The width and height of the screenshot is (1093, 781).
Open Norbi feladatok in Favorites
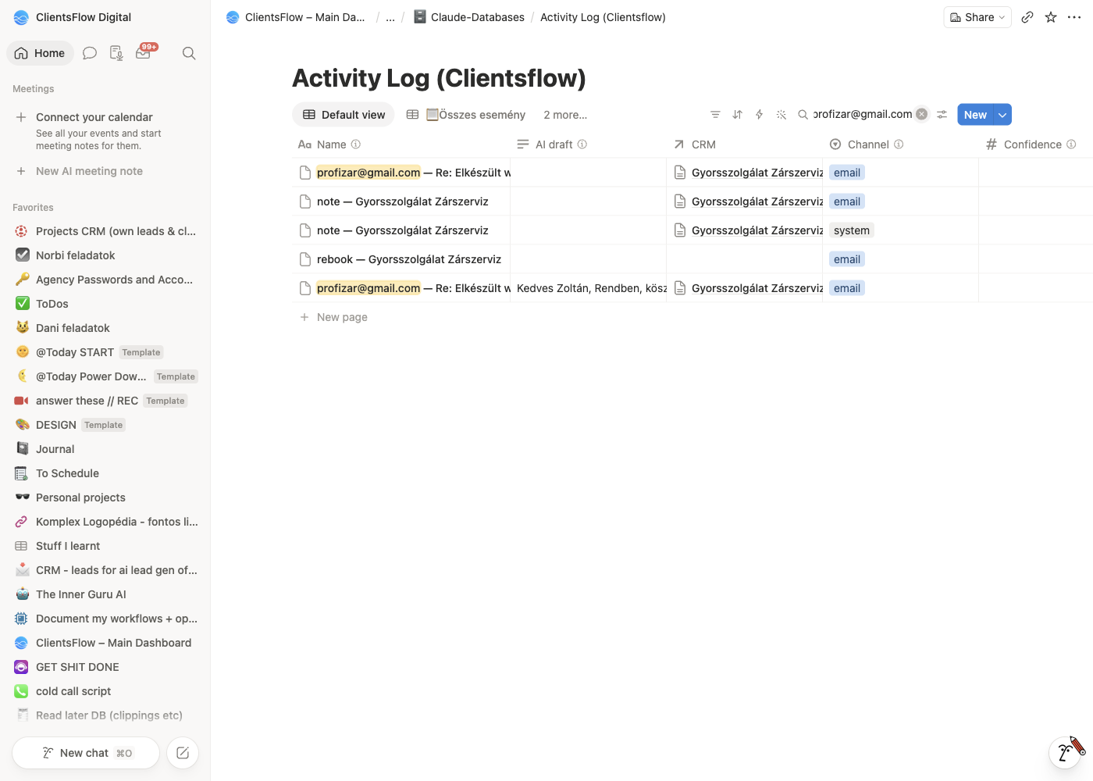tap(105, 255)
